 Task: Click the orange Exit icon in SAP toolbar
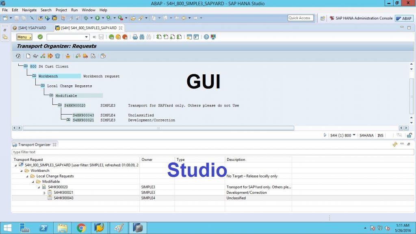118,37
